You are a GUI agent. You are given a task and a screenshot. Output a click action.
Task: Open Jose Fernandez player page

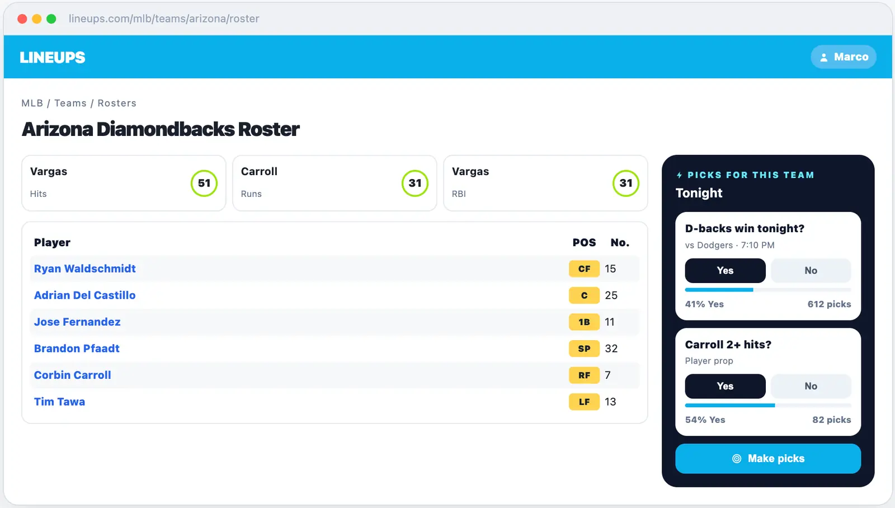point(77,322)
